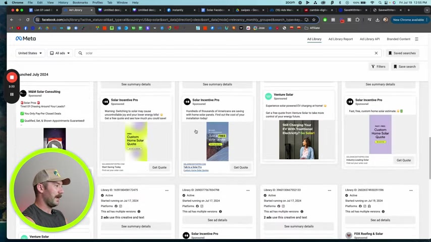This screenshot has height=242, width=431.
Task: Open the country dropdown United States
Action: tap(30, 53)
